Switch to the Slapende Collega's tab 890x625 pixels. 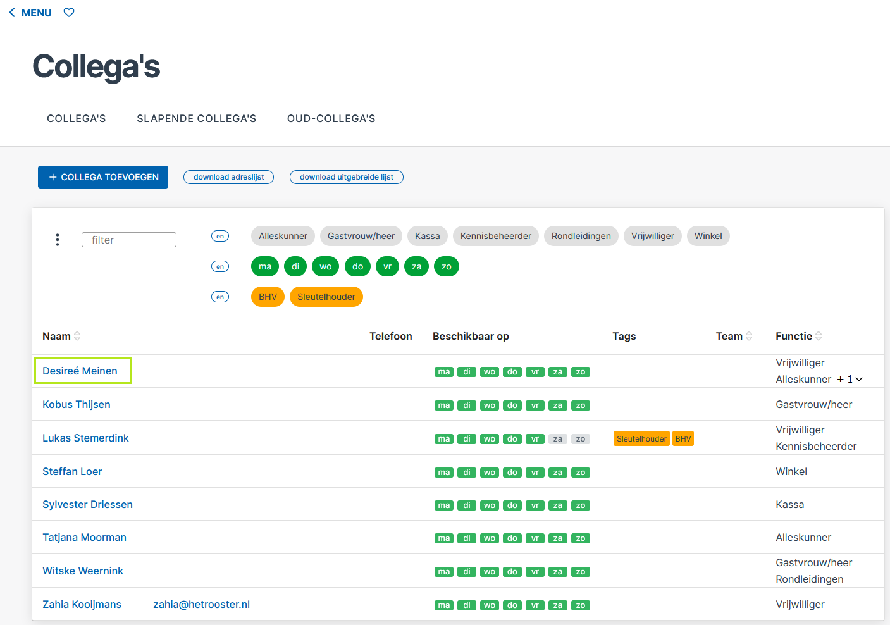[197, 118]
